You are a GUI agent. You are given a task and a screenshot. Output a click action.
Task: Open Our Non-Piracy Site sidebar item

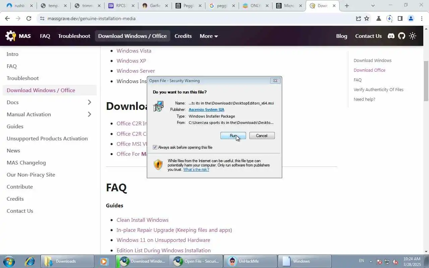31,175
